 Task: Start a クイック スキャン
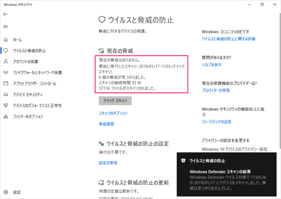[x=115, y=101]
